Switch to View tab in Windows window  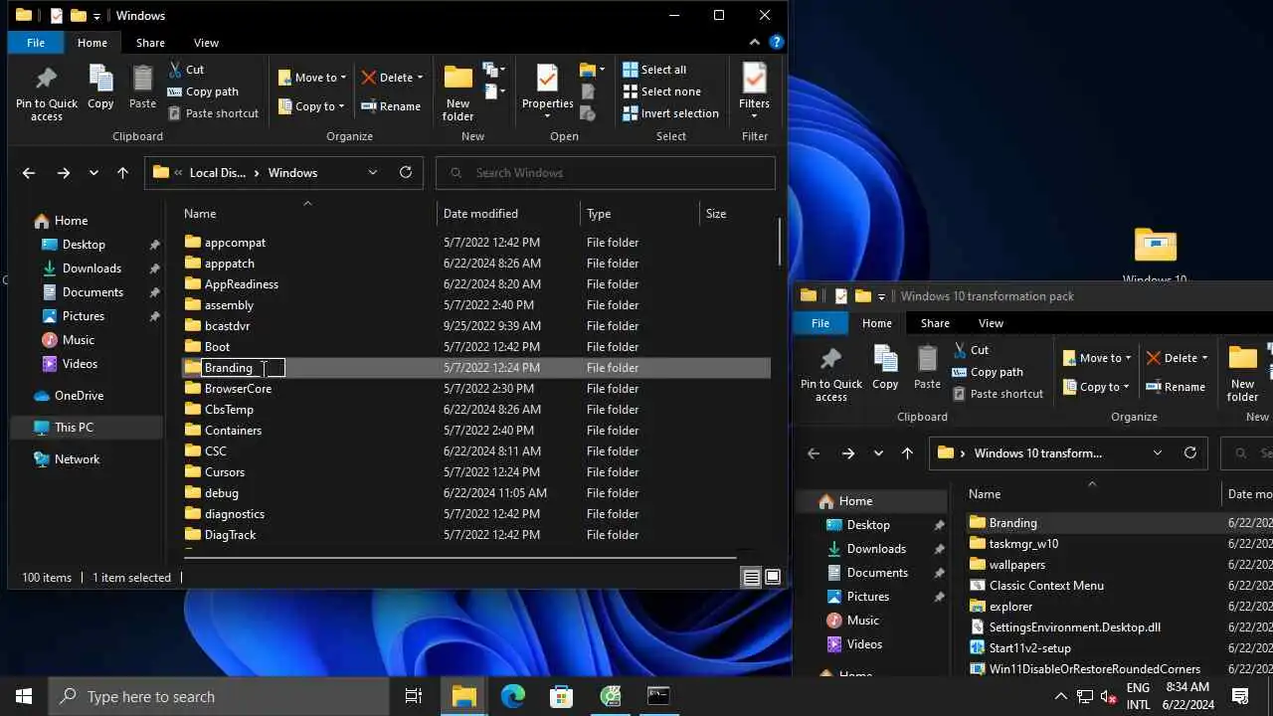[206, 43]
